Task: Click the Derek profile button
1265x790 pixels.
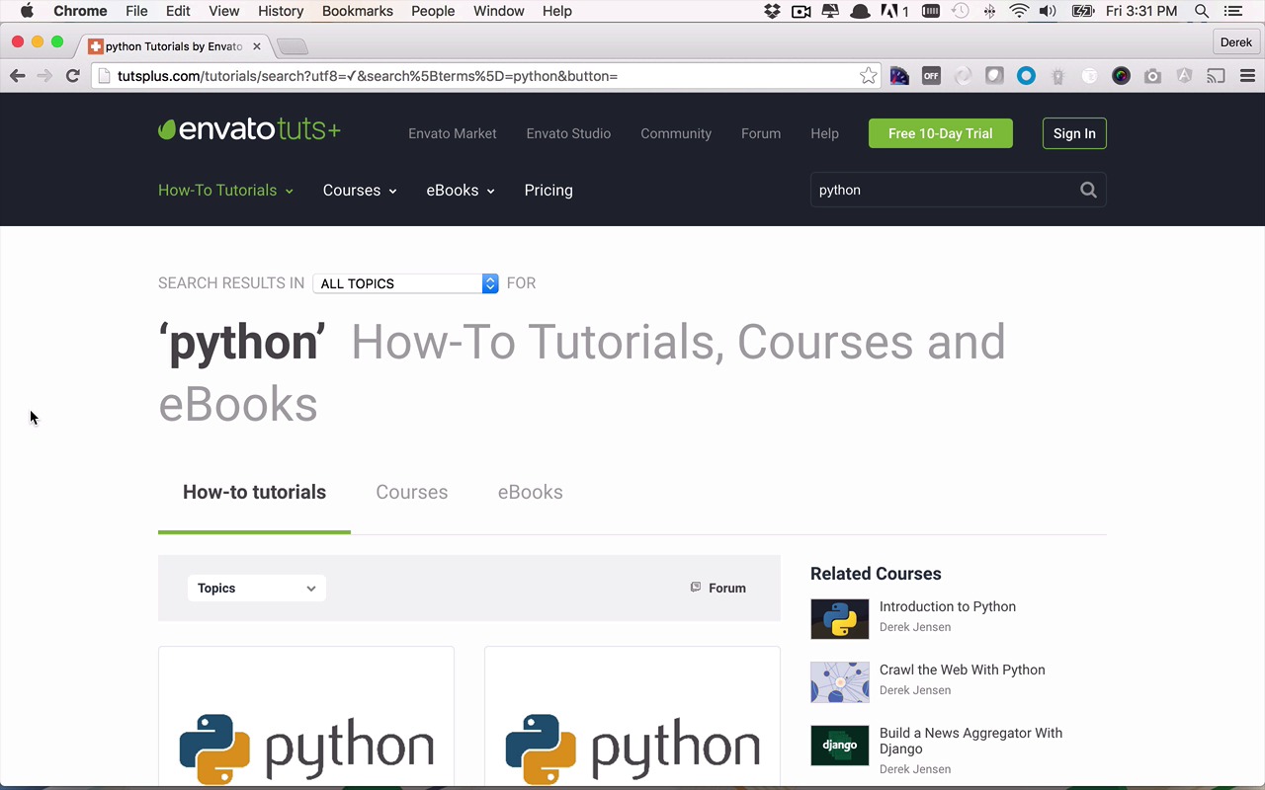Action: [1236, 42]
